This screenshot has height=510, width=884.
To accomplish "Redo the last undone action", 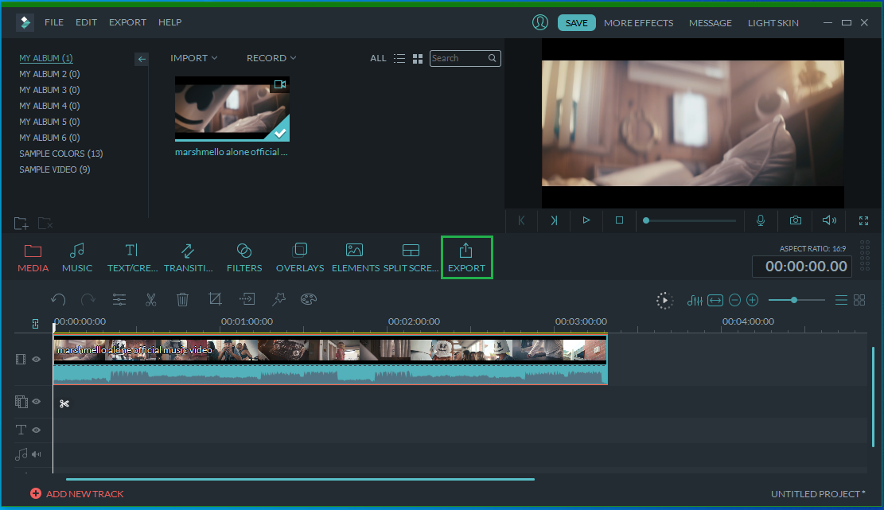I will 88,299.
